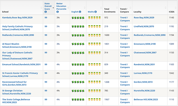Sort by Trend / Compare column arrows
The width and height of the screenshot is (178, 106).
pyautogui.click(x=130, y=8)
